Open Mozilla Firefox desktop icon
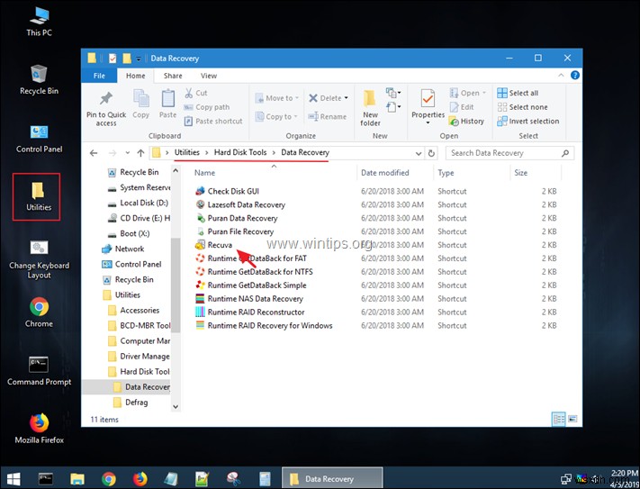This screenshot has width=640, height=489. coord(40,428)
